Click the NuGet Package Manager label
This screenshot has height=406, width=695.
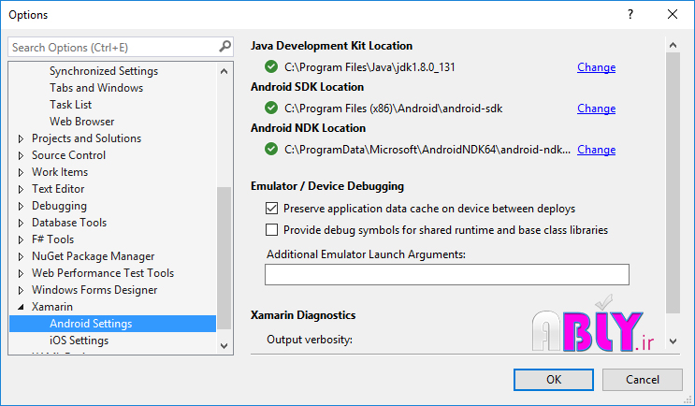tap(94, 256)
